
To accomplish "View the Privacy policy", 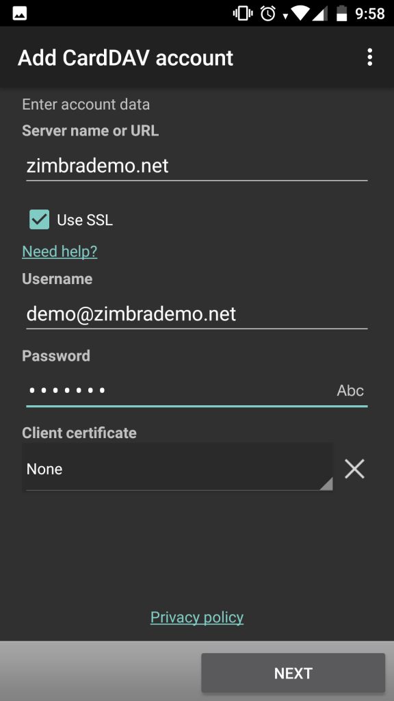I will point(196,617).
